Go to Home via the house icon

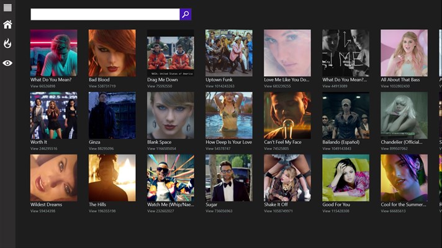(x=7, y=25)
